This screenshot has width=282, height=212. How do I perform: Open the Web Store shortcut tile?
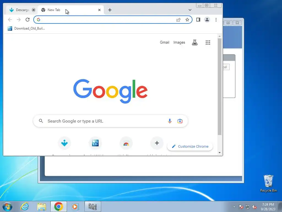(126, 143)
